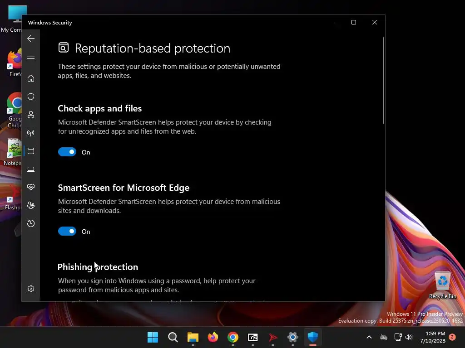Show hidden system tray icons
Screen dimensions: 465x348
[369, 337]
